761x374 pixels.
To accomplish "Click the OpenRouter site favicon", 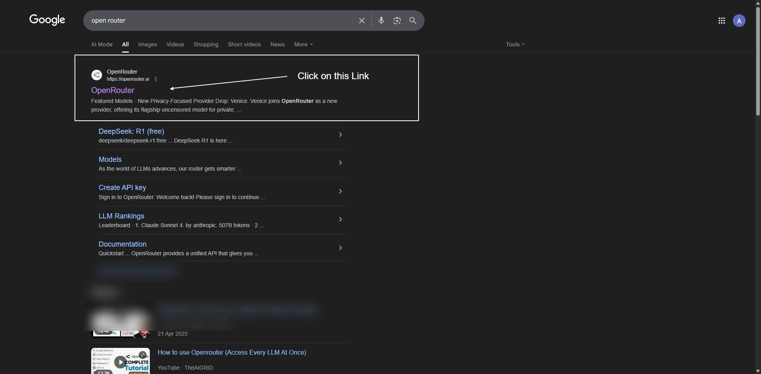I will click(97, 75).
